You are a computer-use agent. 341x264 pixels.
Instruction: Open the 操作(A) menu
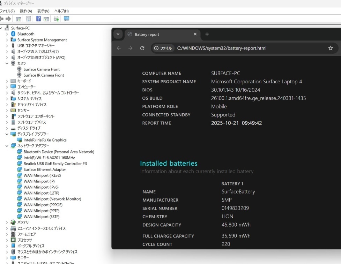point(26,11)
